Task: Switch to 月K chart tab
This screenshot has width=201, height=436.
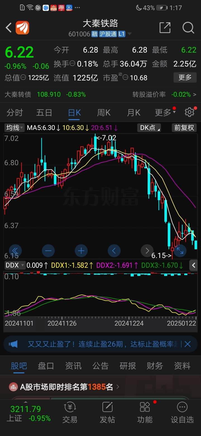Action: coord(133,112)
